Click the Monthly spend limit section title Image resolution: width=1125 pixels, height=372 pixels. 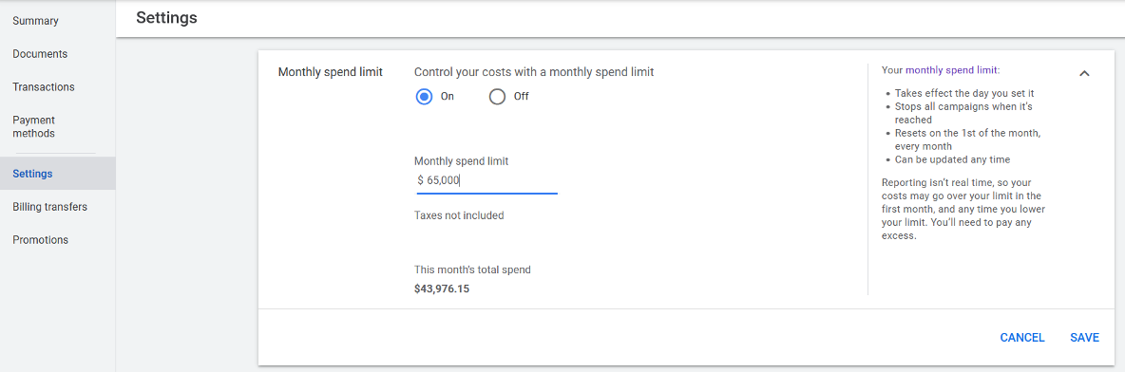[x=330, y=72]
